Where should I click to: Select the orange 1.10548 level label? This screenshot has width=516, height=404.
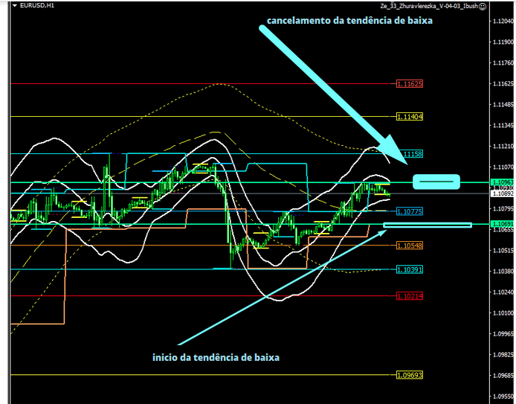tap(409, 245)
